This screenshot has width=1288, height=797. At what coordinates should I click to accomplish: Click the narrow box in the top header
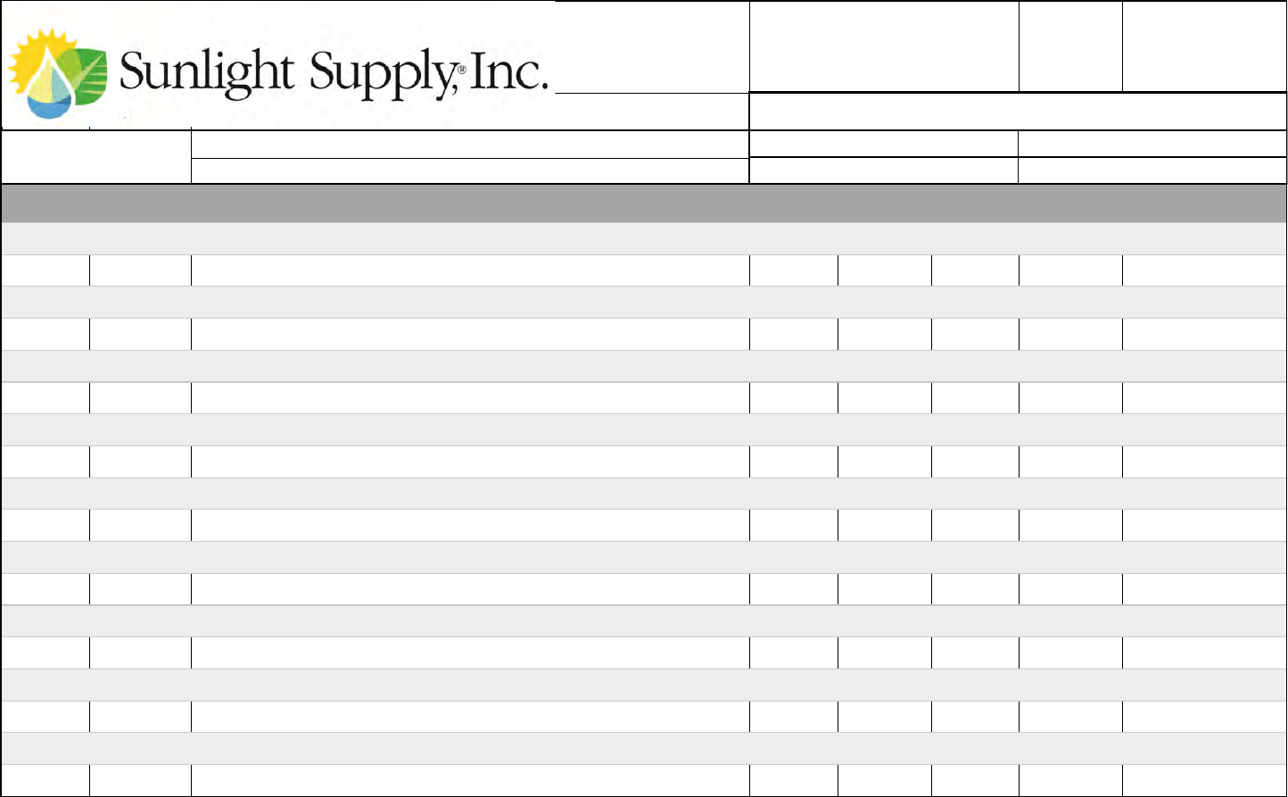click(1070, 46)
